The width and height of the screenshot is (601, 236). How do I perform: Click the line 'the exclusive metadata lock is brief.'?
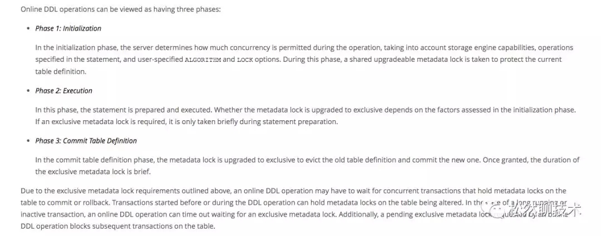tap(93, 171)
